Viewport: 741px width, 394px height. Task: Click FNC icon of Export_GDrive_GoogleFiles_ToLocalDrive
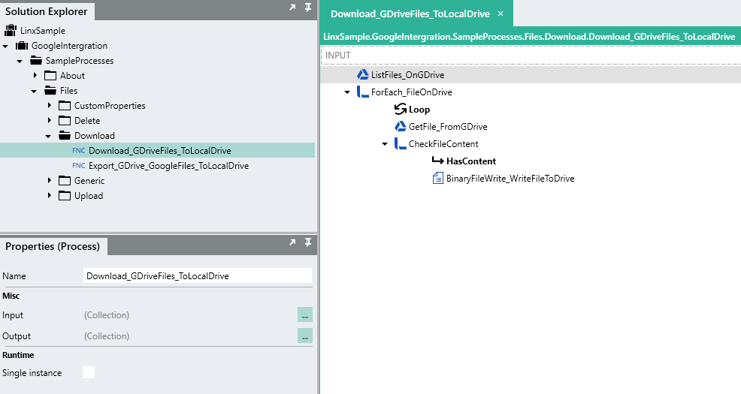(78, 166)
